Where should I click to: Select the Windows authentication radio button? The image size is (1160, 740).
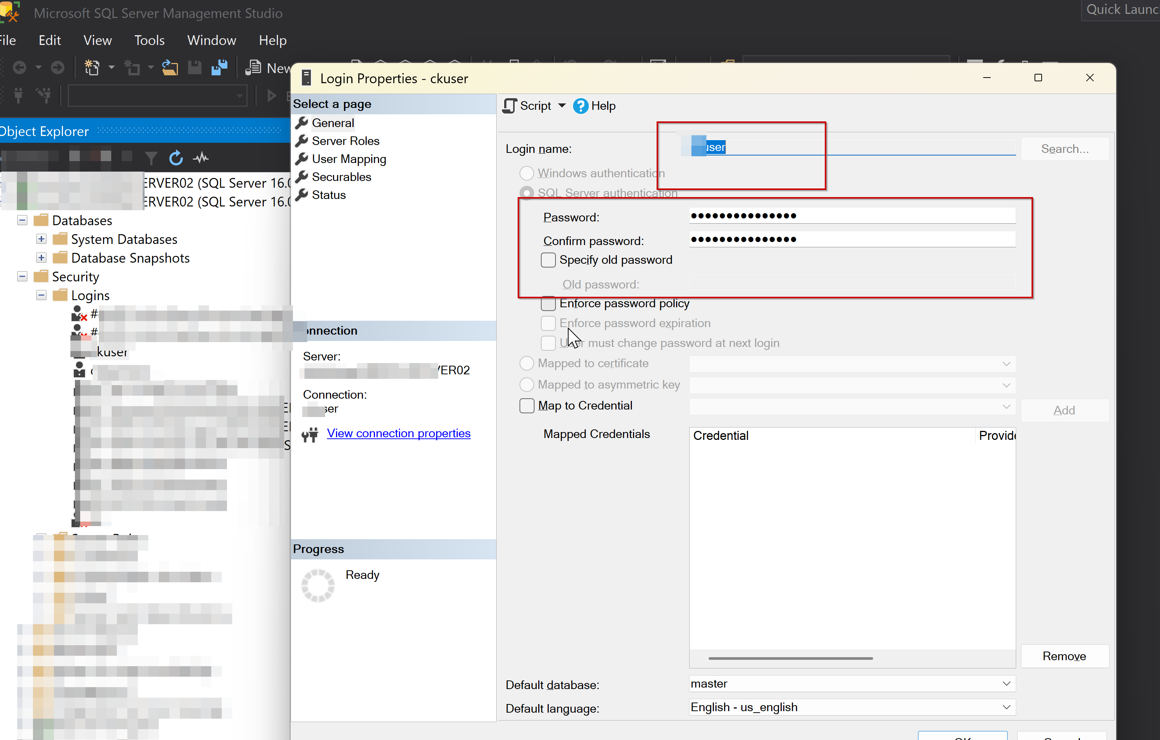coord(526,173)
